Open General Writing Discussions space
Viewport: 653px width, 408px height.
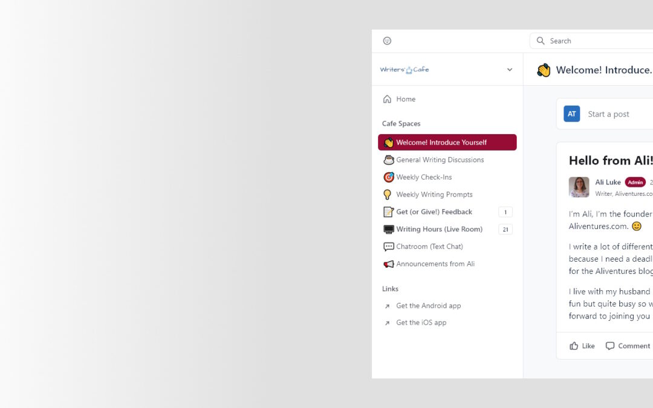coord(447,160)
